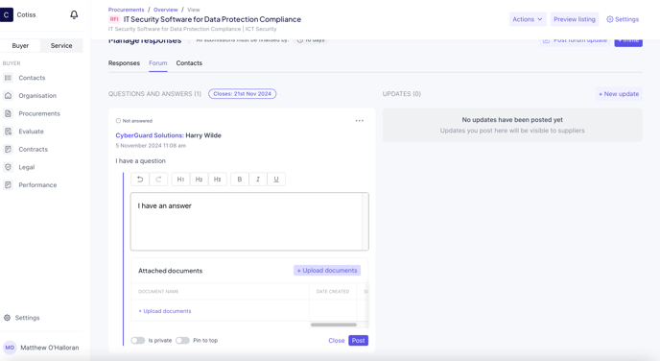Enable the Pin to top toggle

click(x=182, y=341)
